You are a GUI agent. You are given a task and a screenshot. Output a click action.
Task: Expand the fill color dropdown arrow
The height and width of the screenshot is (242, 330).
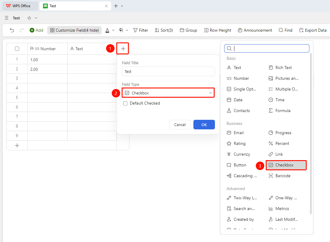tap(127, 30)
